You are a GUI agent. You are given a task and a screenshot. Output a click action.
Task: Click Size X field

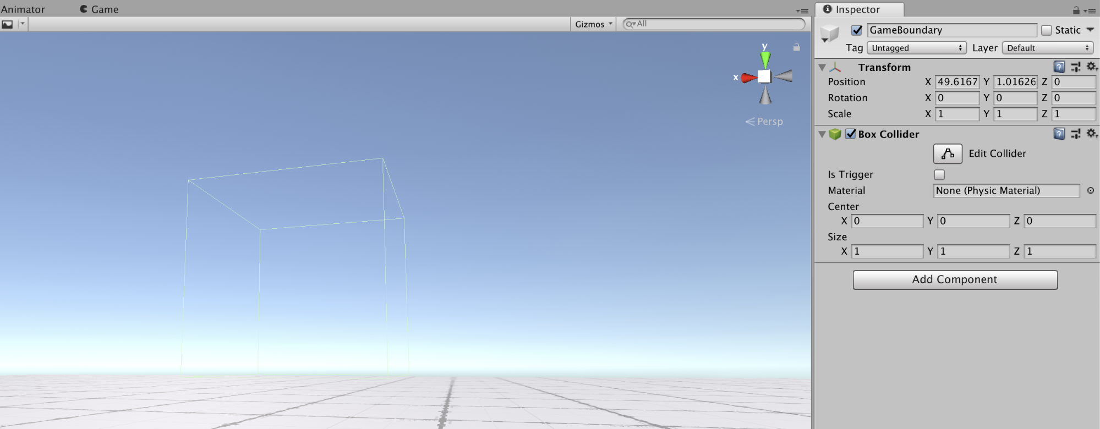point(887,251)
